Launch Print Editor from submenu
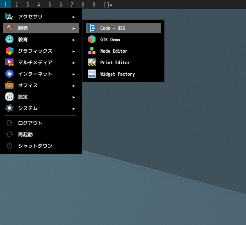The image size is (246, 225). tap(123, 62)
